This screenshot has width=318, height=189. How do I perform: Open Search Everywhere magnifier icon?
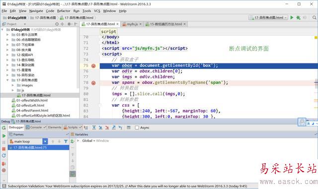click(314, 18)
